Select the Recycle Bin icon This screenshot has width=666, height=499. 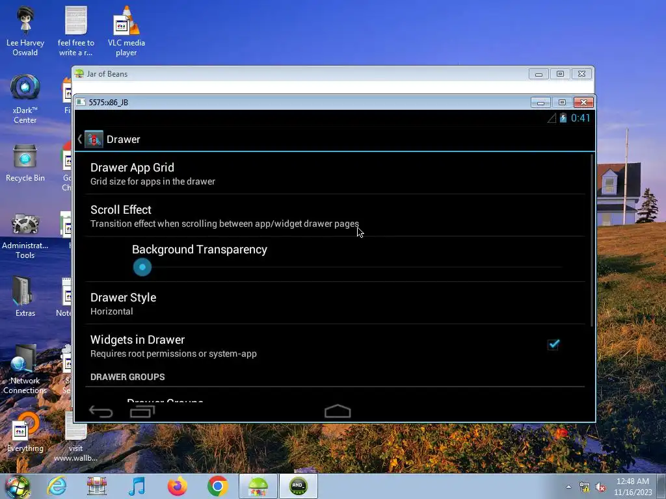click(25, 163)
